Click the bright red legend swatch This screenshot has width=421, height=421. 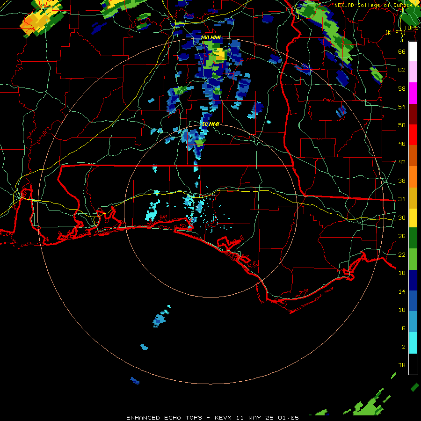coord(413,135)
